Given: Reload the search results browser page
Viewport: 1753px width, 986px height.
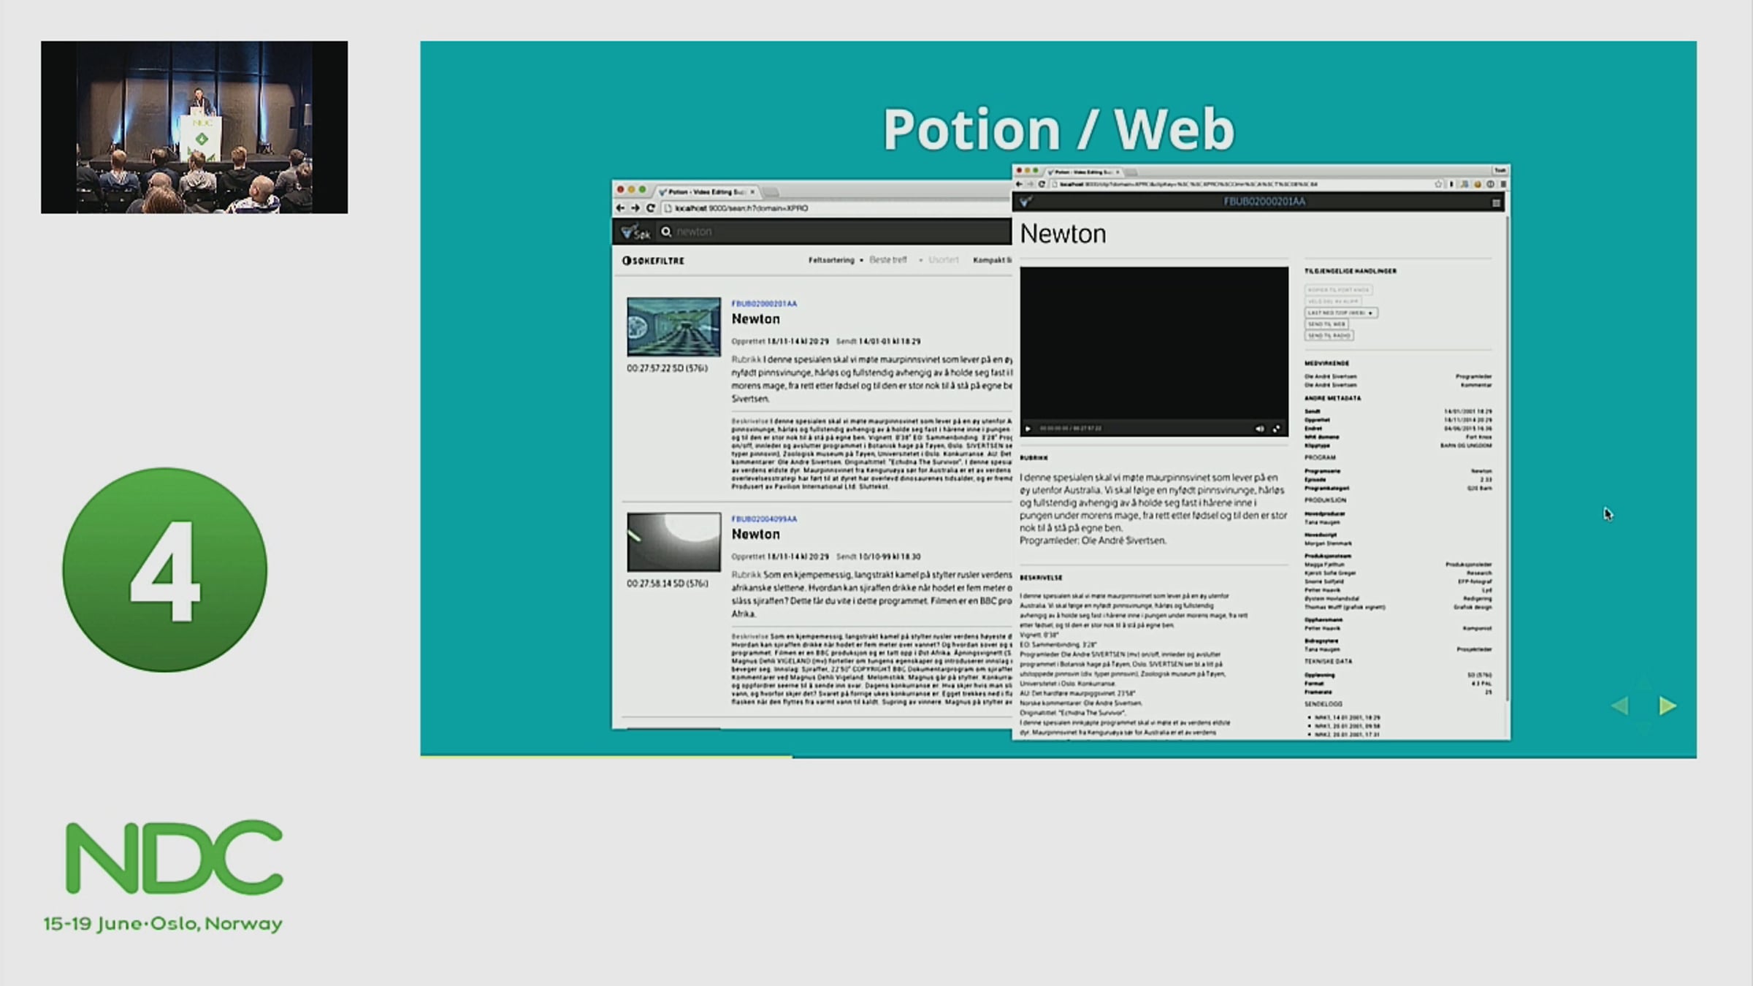Looking at the screenshot, I should [650, 208].
